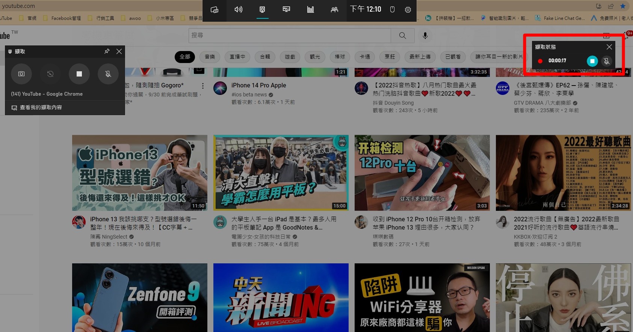Close the 擷取狀態 capture status widget

point(609,47)
